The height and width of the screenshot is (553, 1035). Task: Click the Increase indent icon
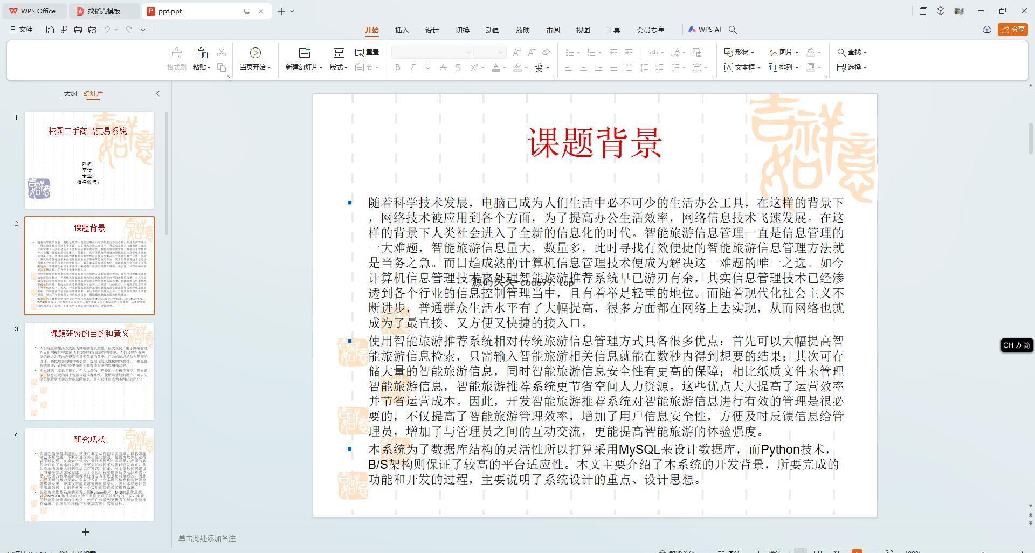[x=629, y=52]
